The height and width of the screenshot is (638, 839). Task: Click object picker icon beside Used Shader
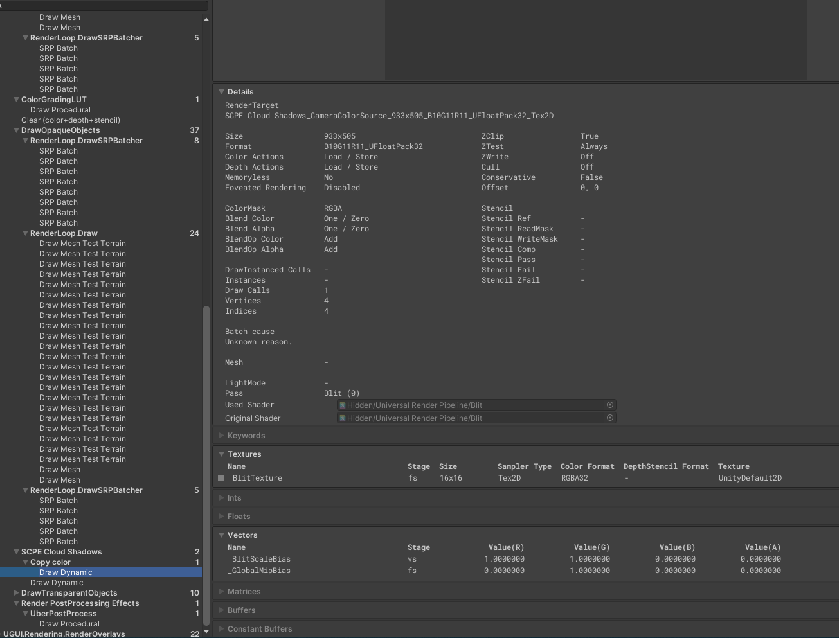coord(609,405)
